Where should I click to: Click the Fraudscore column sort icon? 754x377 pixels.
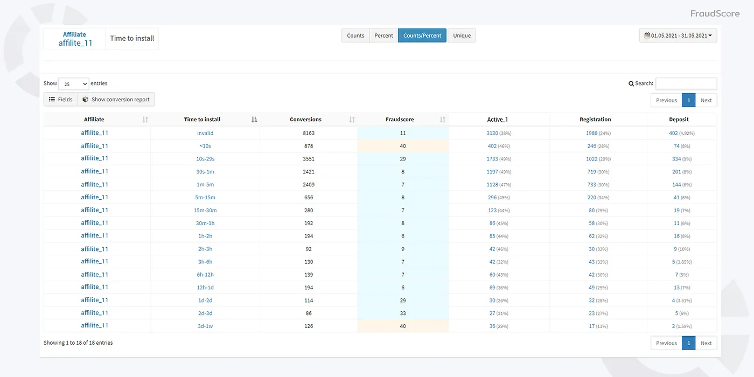point(442,120)
